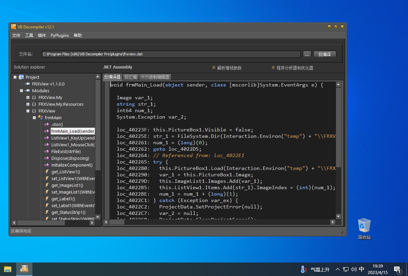Click the '.NET Assembly' label
The image size is (408, 276).
coord(117,67)
